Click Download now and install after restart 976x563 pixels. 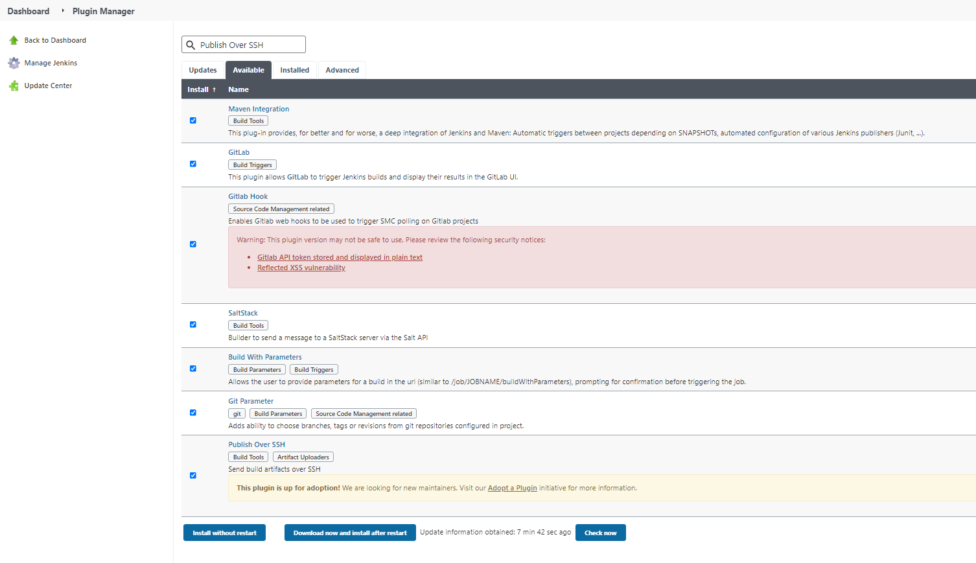(x=350, y=533)
